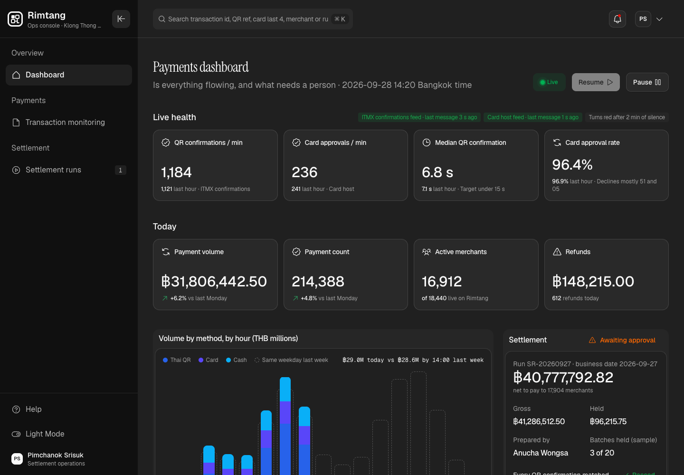Screen dimensions: 684x475
Task: Click the QR confirmations checkmark icon
Action: click(166, 142)
